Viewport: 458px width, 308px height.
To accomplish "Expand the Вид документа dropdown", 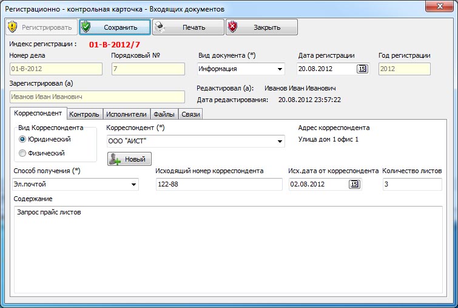I will [279, 69].
